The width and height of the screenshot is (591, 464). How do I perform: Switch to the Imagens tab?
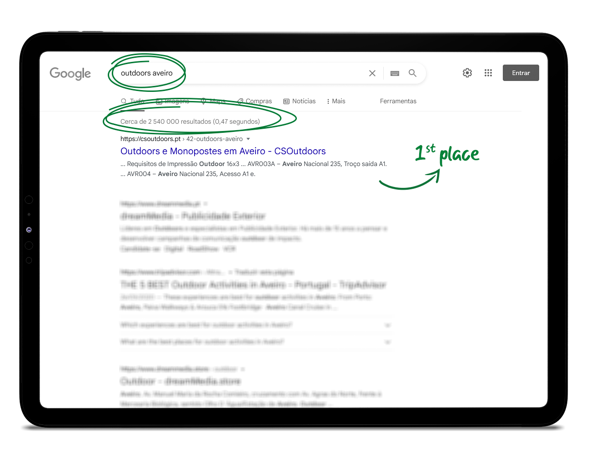click(173, 101)
